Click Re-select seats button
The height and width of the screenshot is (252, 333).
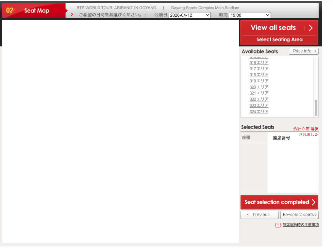(x=299, y=215)
